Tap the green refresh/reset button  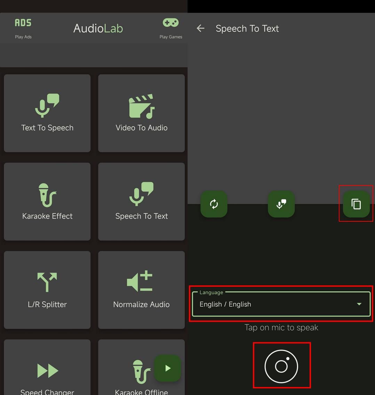(214, 204)
